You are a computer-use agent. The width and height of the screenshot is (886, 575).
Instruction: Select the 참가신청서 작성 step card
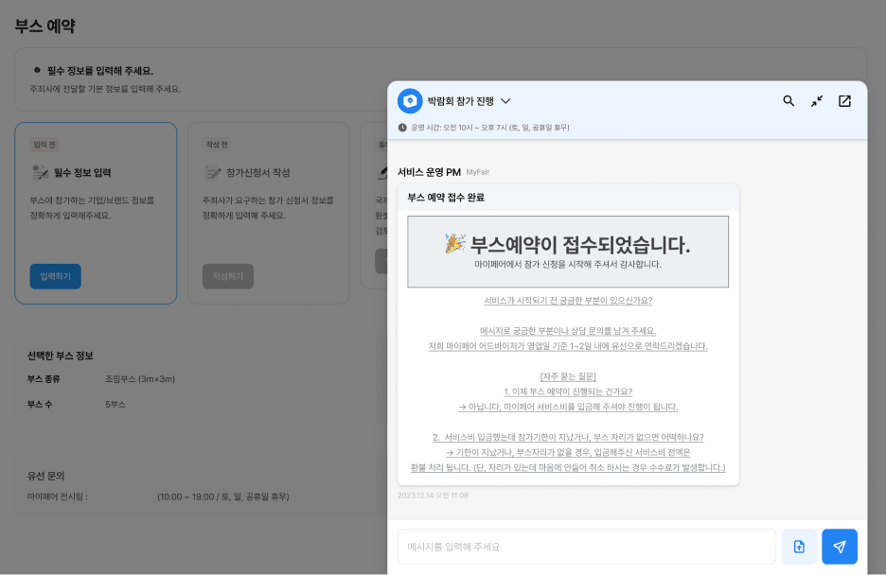point(268,213)
